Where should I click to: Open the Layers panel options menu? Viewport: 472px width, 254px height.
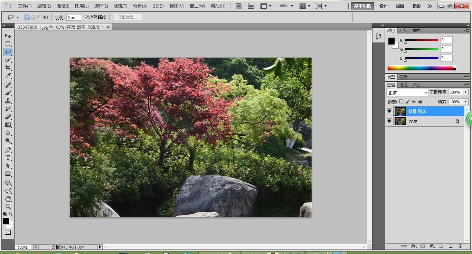tap(466, 85)
